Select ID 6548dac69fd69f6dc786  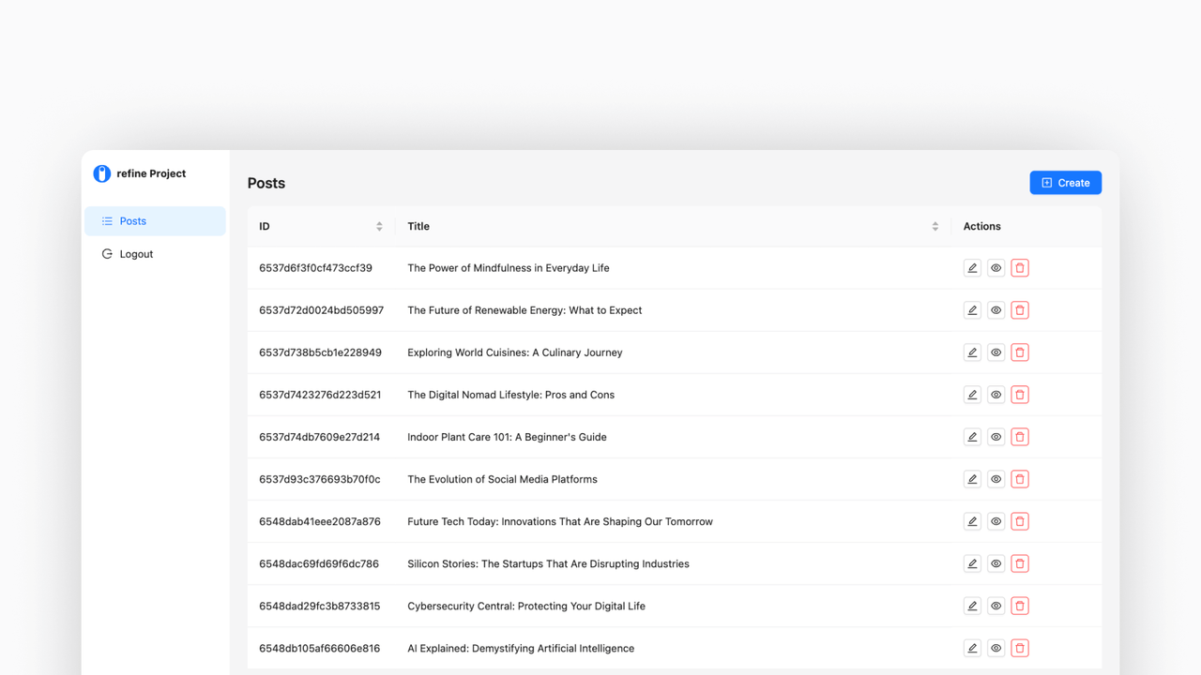[319, 563]
